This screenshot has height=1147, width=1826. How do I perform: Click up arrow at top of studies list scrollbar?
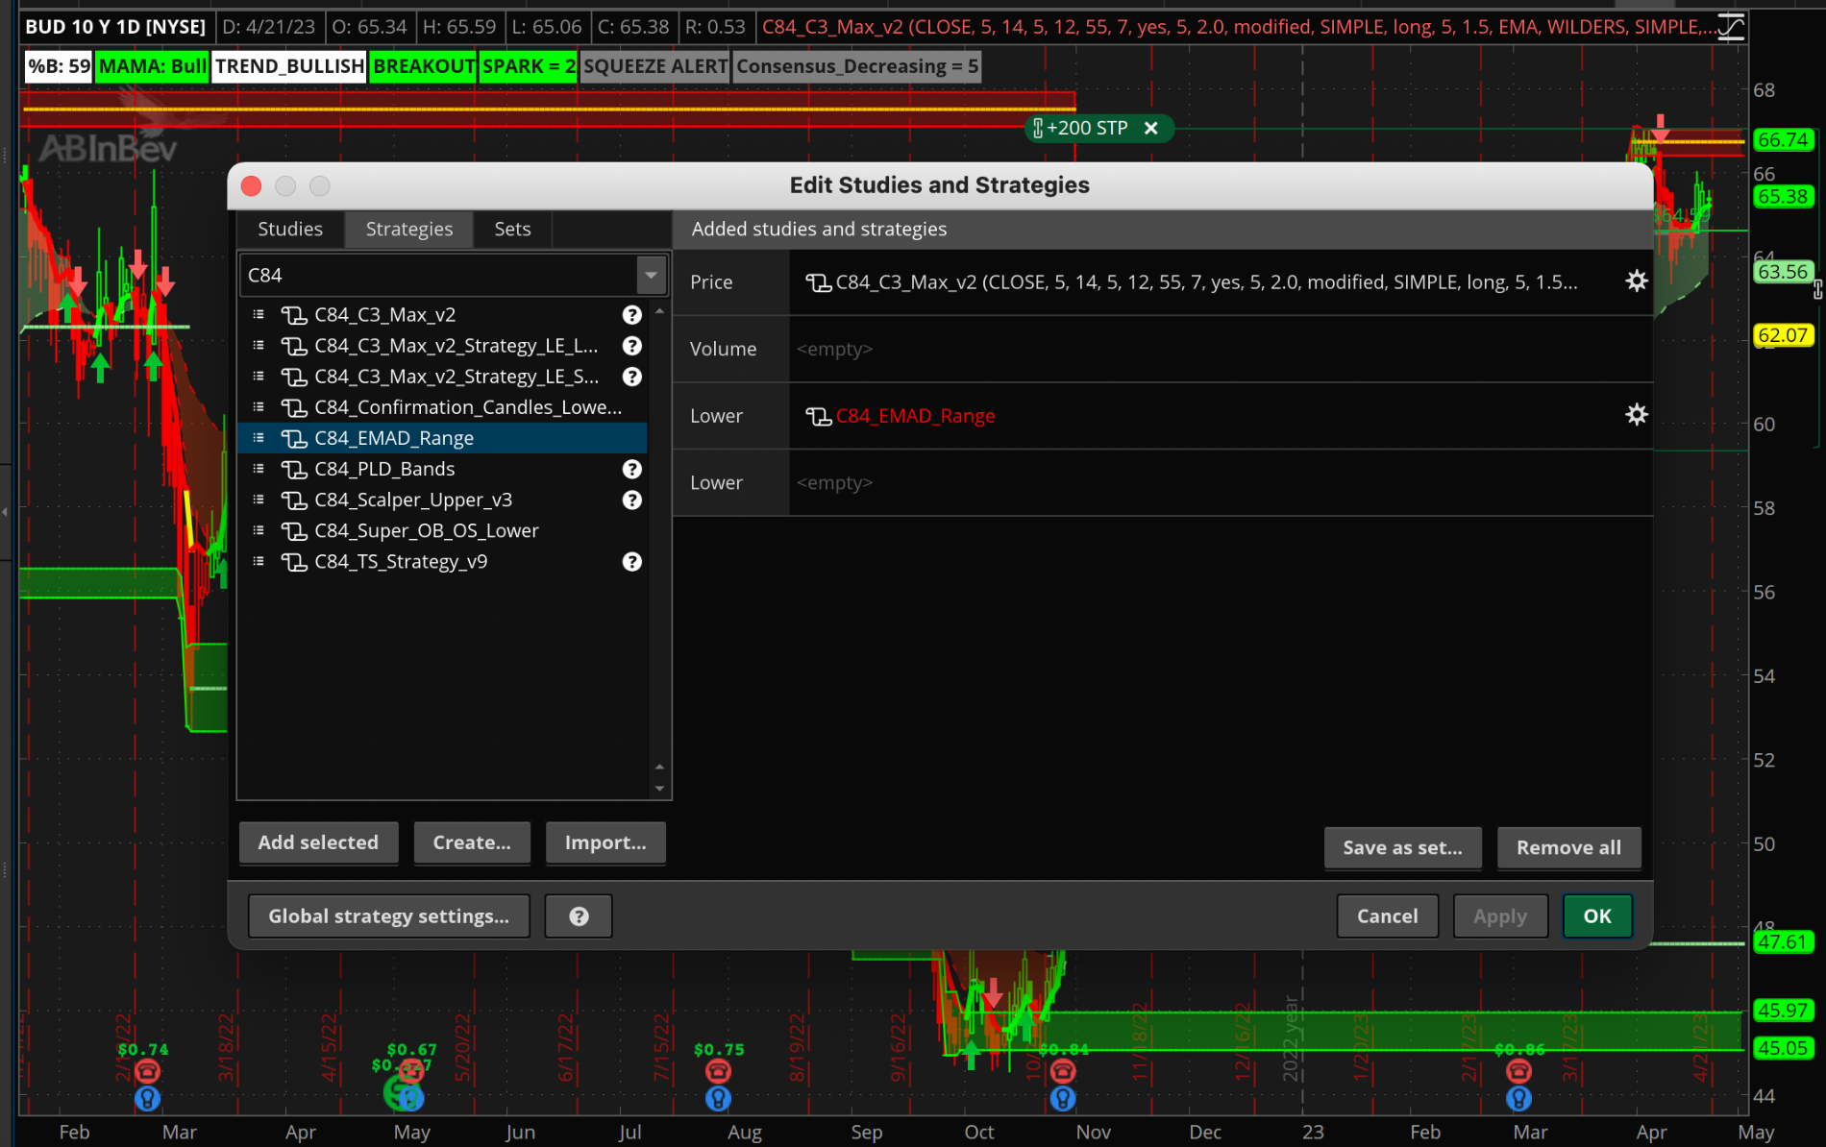tap(659, 312)
